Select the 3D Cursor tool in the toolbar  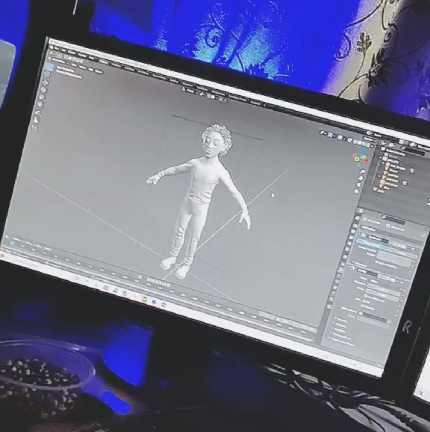[x=47, y=74]
